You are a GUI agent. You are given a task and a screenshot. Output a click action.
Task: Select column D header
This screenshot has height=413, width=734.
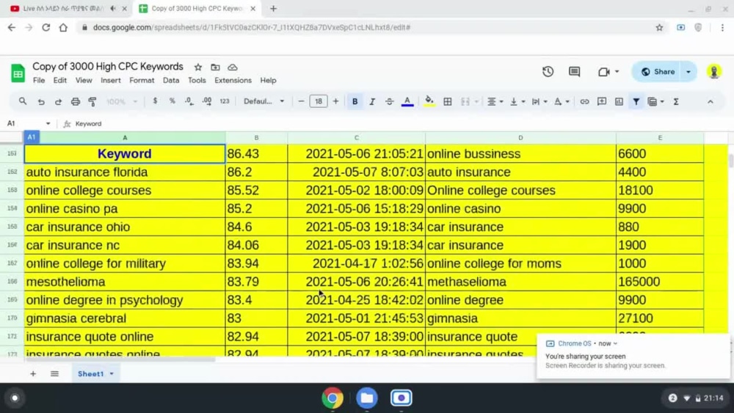click(520, 137)
